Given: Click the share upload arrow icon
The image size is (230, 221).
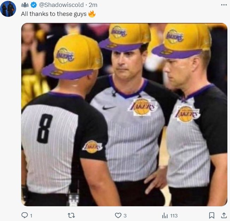Looking at the screenshot, I should [224, 215].
